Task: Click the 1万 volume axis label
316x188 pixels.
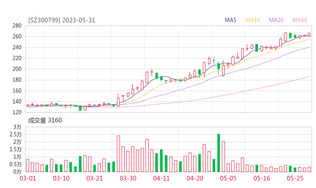Action: click(x=18, y=157)
